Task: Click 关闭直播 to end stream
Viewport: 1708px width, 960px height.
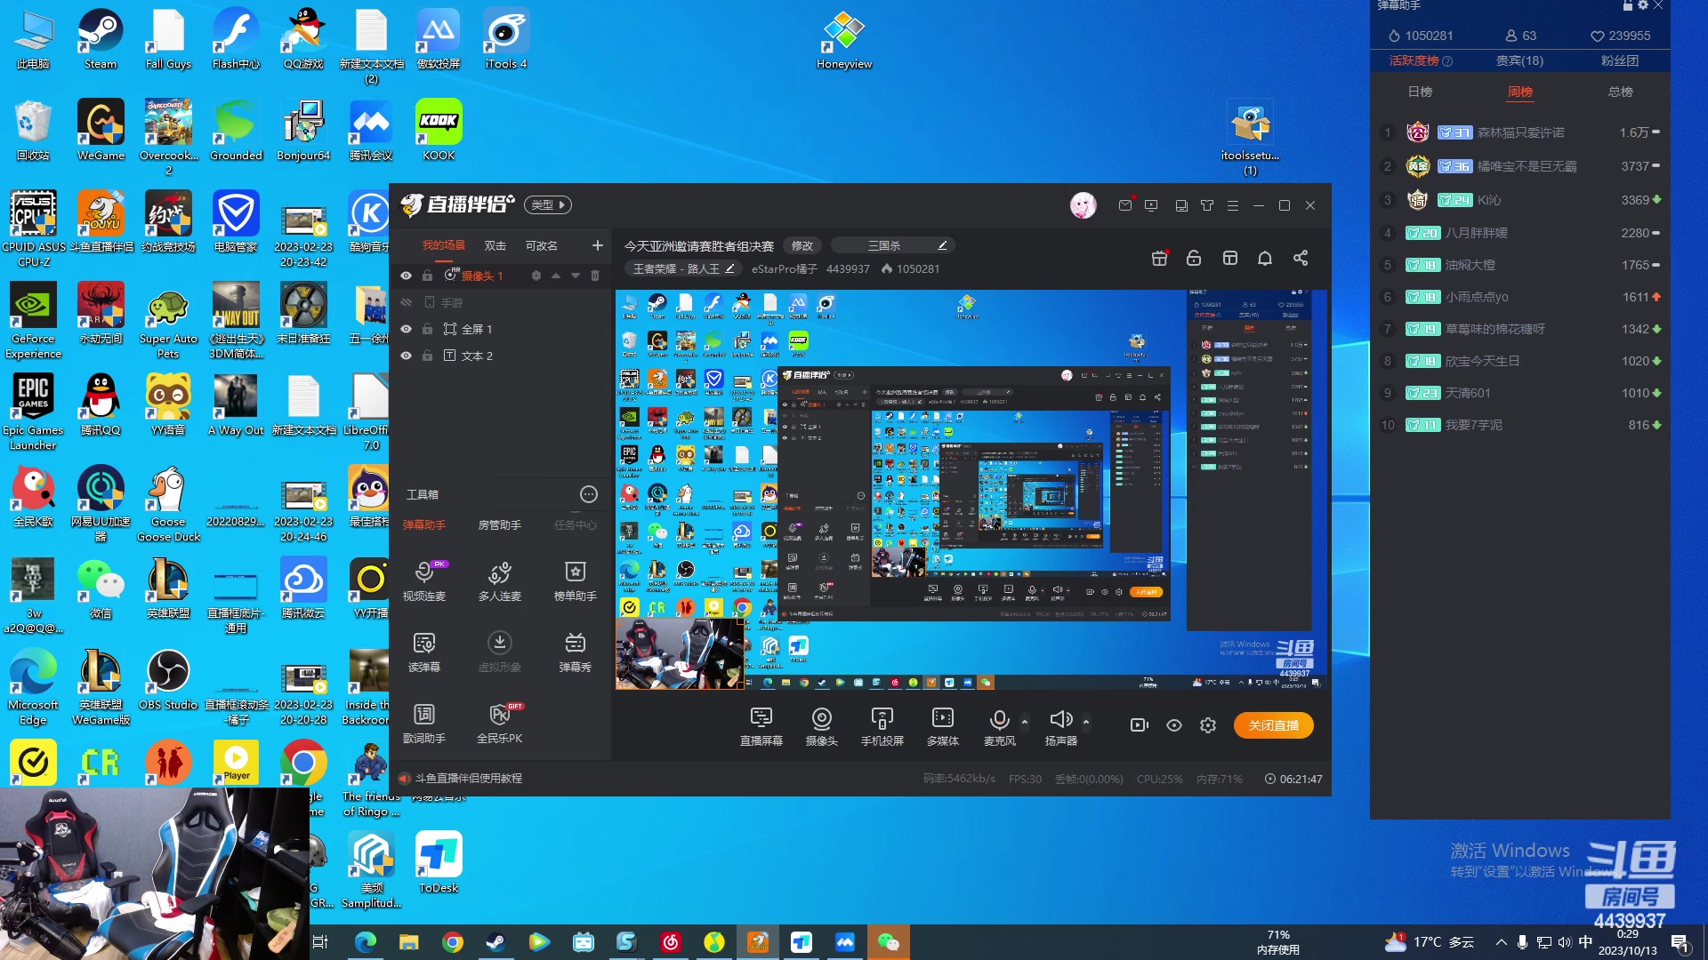Action: pos(1274,725)
